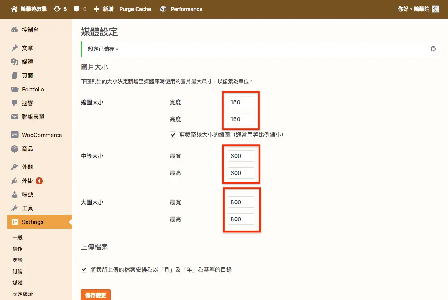Click the comment icon beside 迴響
Viewport: 448px width, 300px height.
coord(15,103)
